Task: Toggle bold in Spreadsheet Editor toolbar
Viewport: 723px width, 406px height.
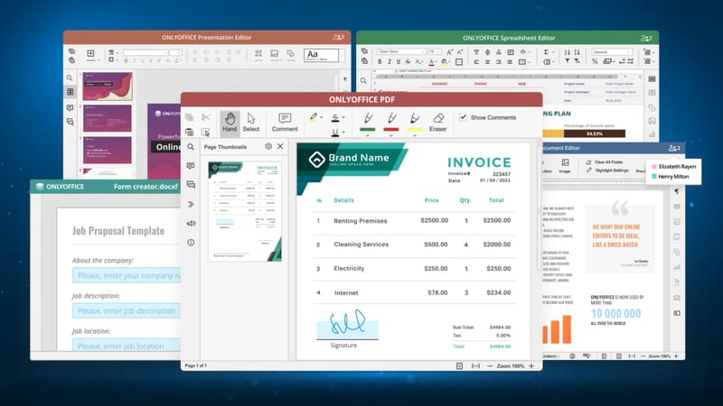Action: coord(380,61)
